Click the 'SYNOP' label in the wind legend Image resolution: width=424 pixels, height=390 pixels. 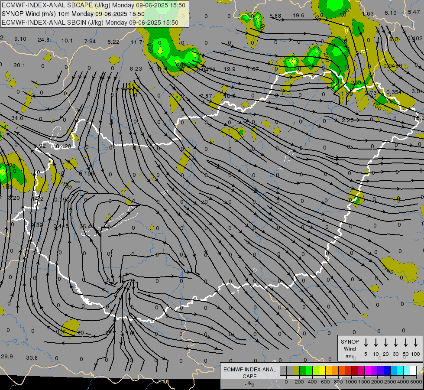(350, 342)
